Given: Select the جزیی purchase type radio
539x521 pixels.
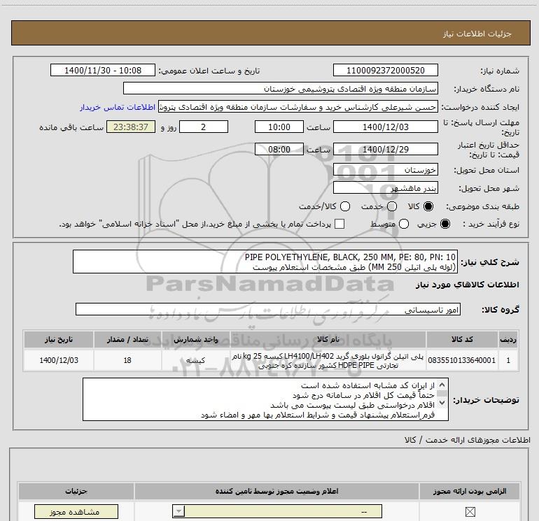Looking at the screenshot, I should [x=445, y=224].
